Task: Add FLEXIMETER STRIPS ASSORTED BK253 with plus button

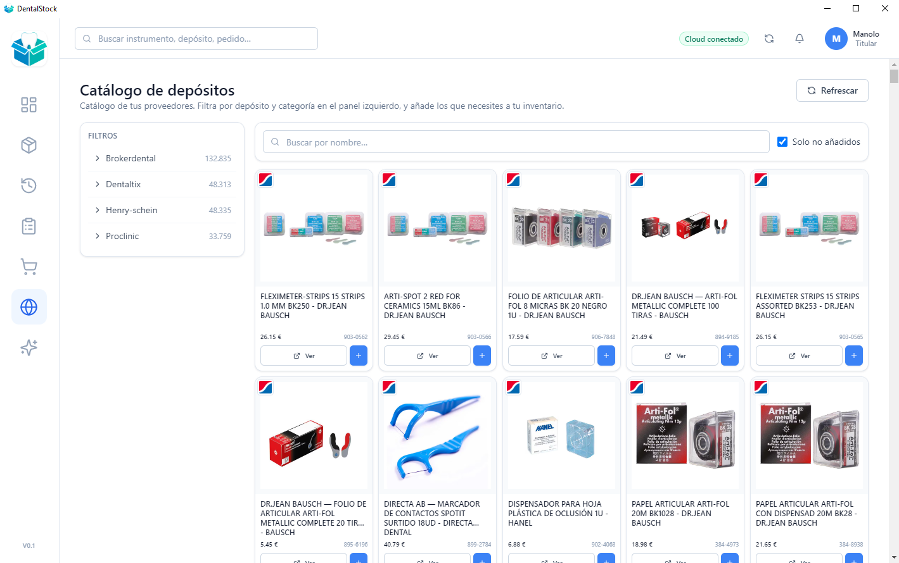Action: (x=854, y=356)
